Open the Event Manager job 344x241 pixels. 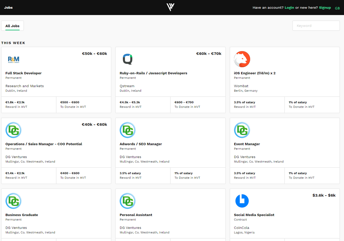[x=247, y=144]
